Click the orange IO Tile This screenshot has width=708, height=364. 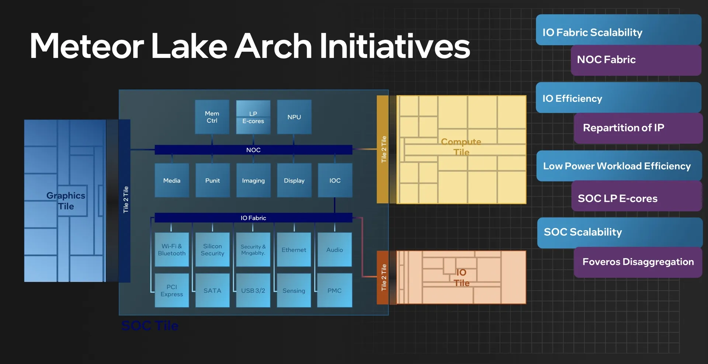[461, 277]
